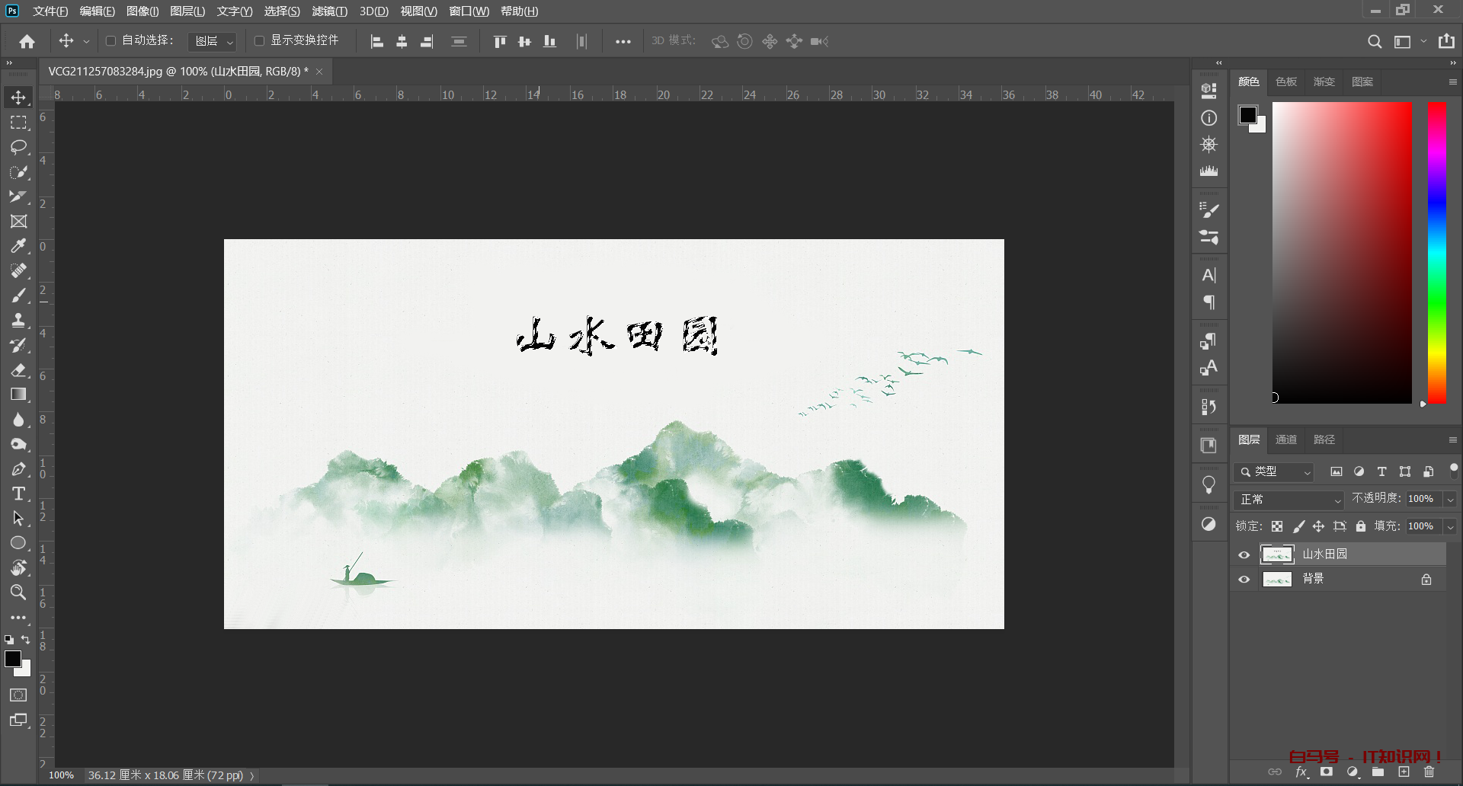1463x786 pixels.
Task: Open the Character panel icon
Action: click(x=1209, y=276)
